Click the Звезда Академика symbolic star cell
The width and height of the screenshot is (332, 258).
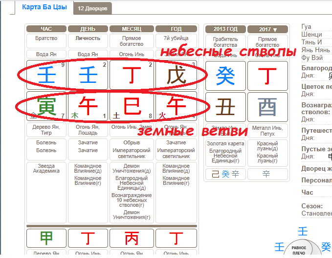click(46, 168)
